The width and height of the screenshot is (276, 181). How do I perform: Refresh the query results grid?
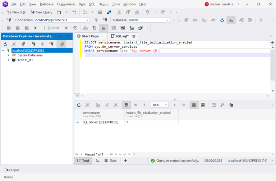coord(79,105)
